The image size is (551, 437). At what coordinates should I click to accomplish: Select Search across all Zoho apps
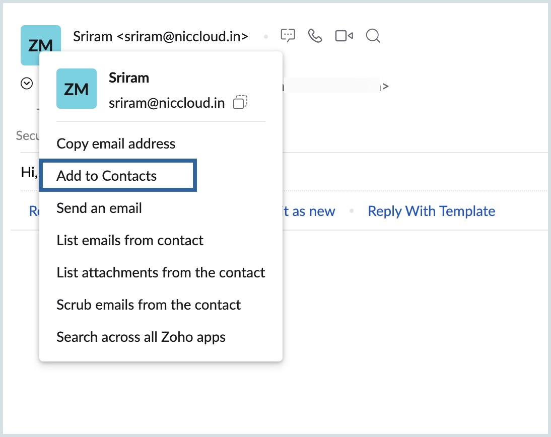tap(141, 337)
